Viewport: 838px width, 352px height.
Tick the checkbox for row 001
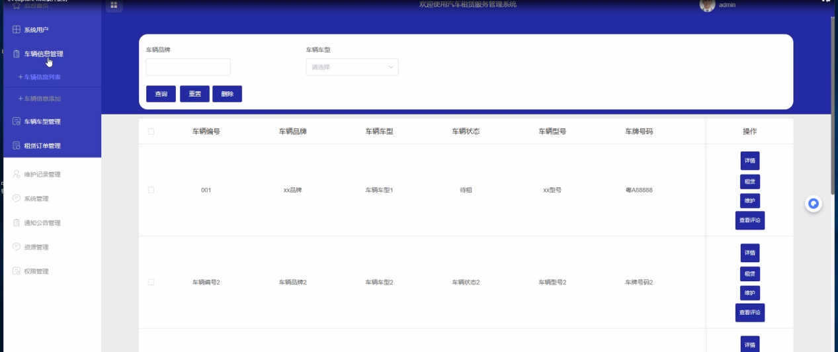pos(151,190)
